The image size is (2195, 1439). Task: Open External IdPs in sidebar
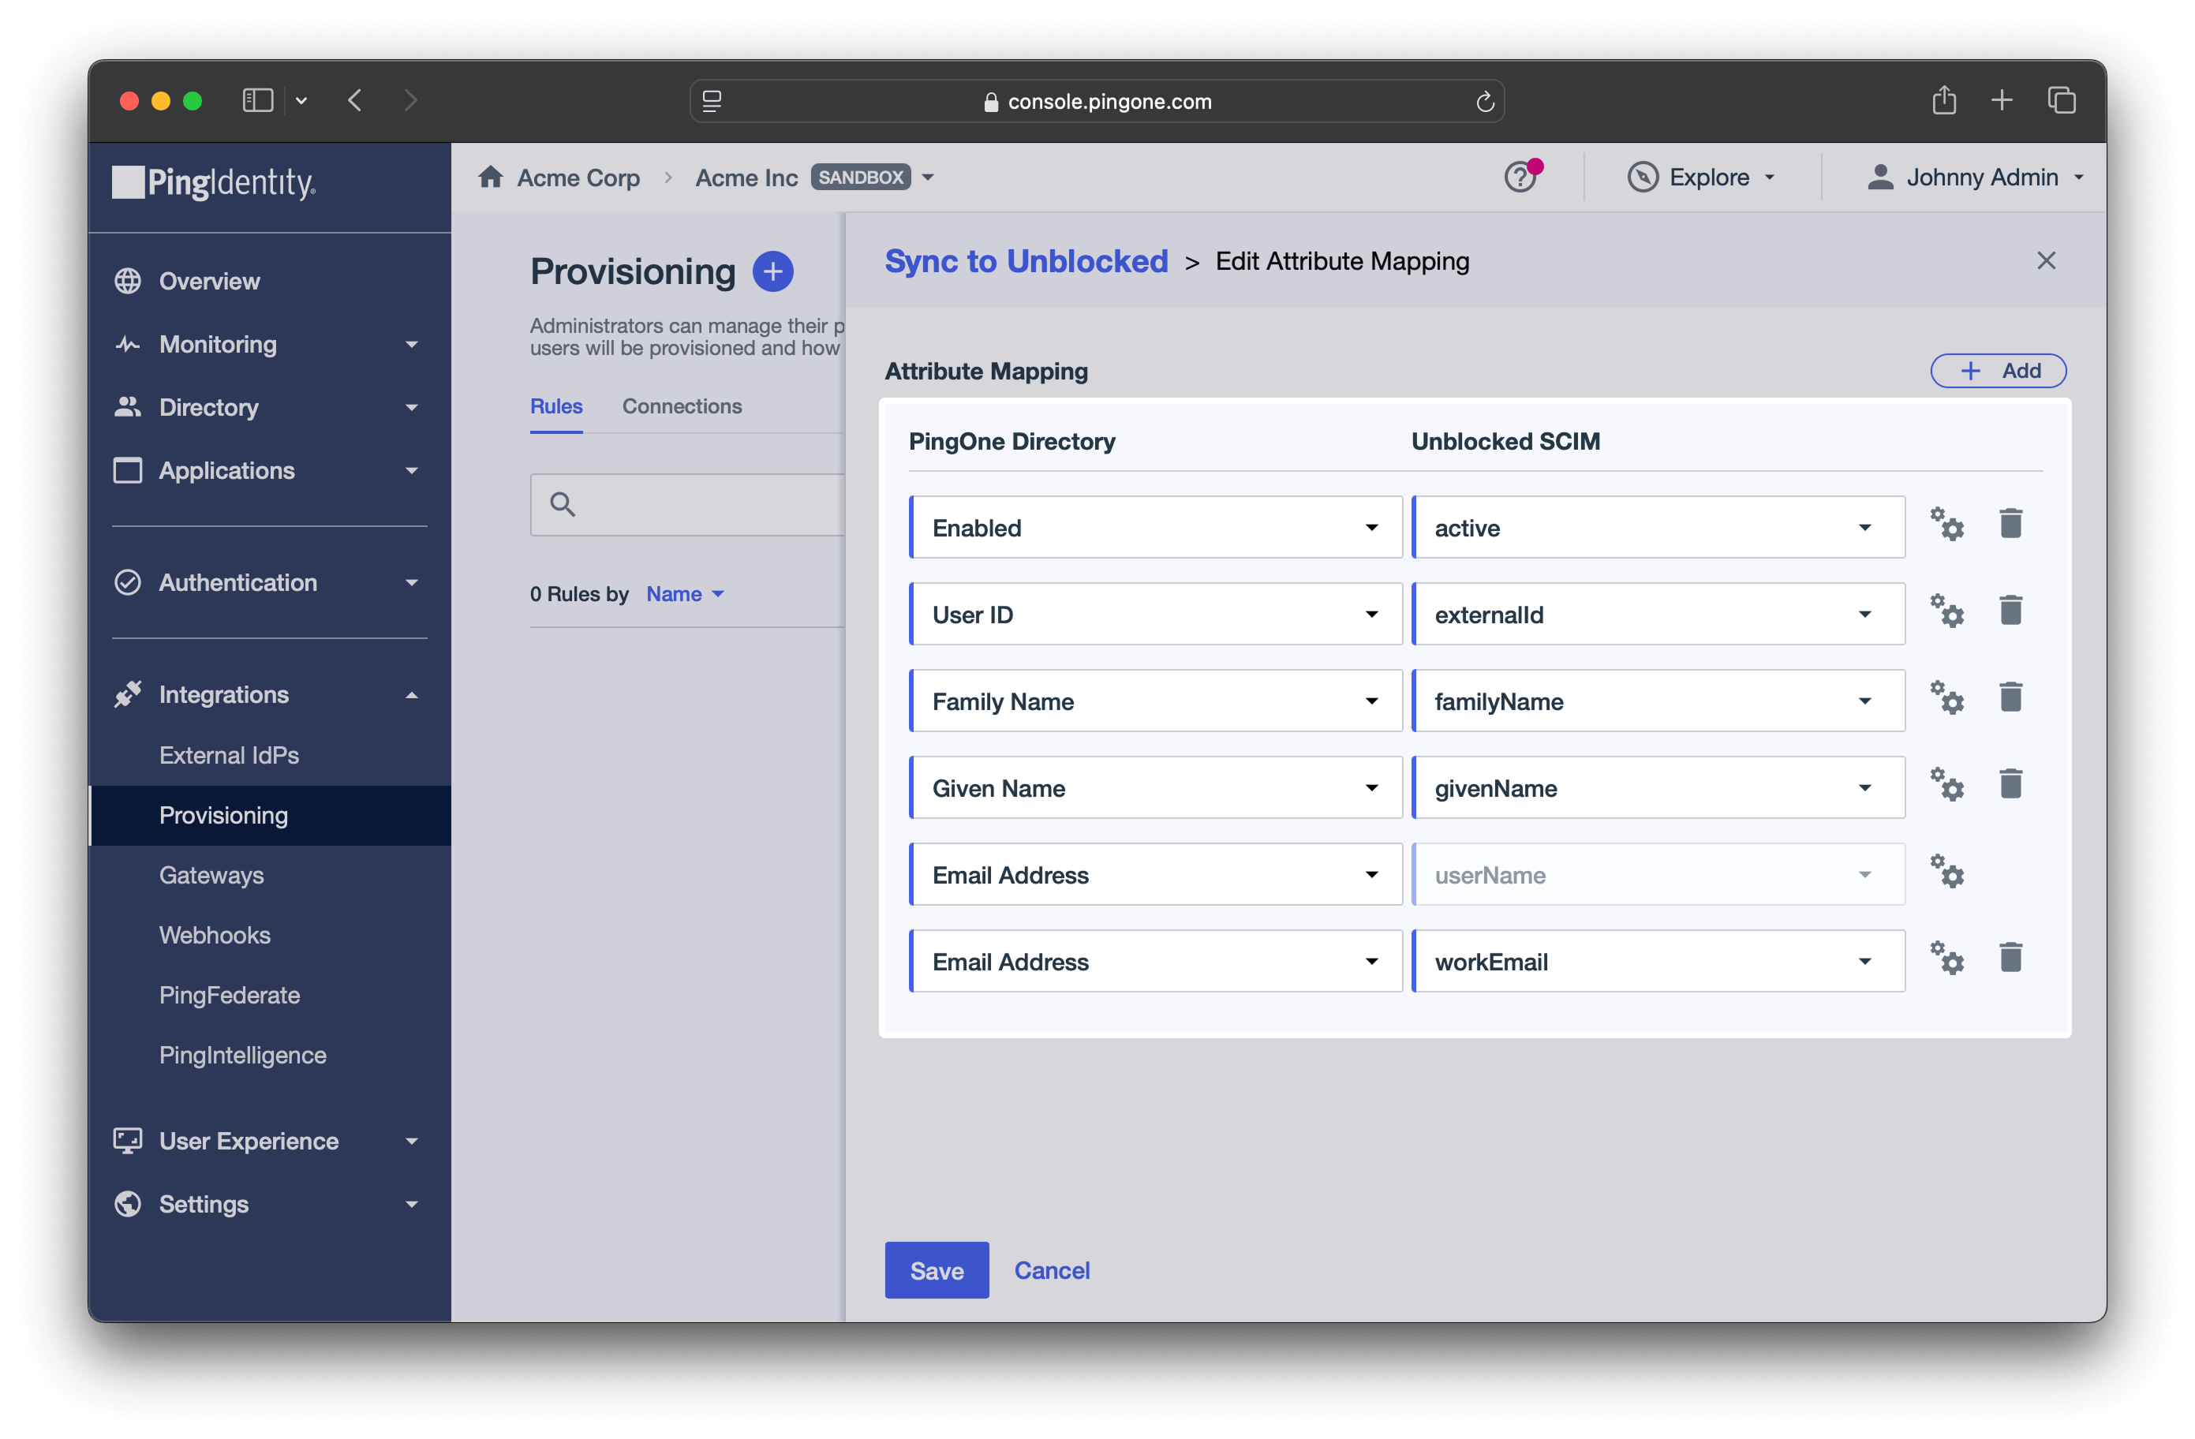[229, 754]
